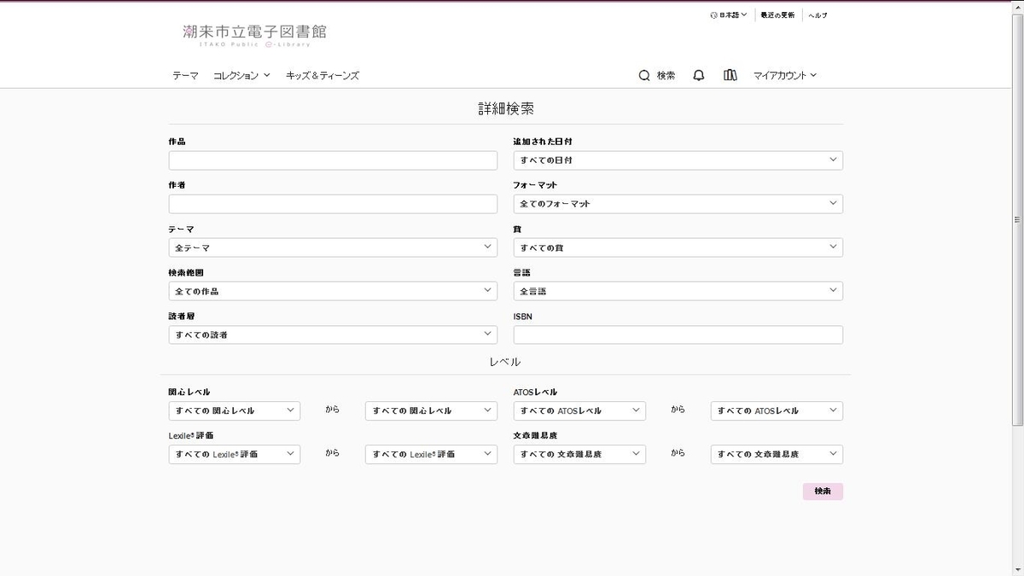1024x576 pixels.
Task: Focus the 作品 title input field
Action: pyautogui.click(x=333, y=160)
